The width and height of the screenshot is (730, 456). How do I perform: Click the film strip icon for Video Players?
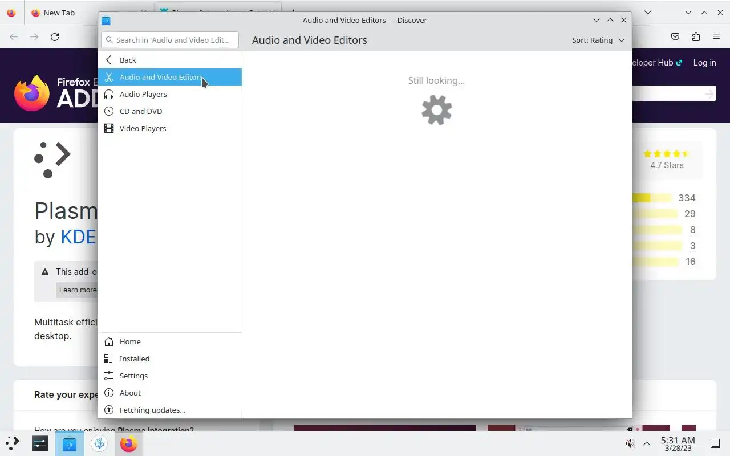109,128
